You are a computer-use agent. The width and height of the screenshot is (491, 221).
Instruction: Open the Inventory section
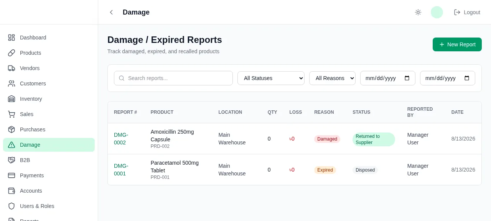[x=49, y=99]
